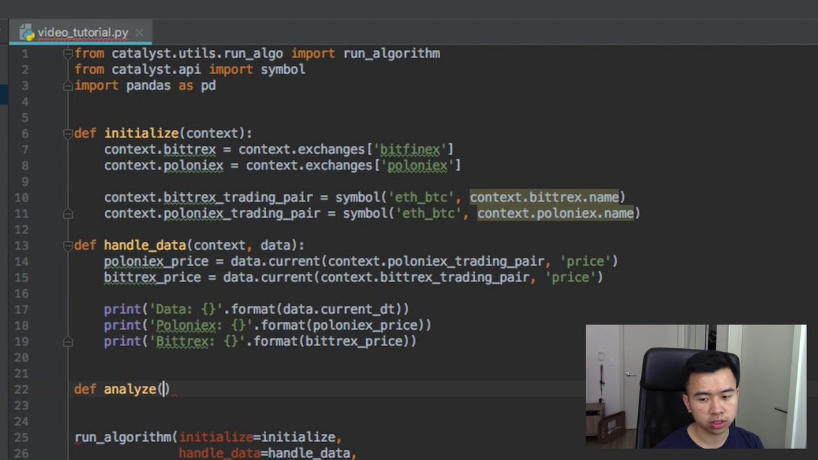The image size is (818, 460).
Task: Collapse the initialize function fold marker
Action: click(x=68, y=134)
